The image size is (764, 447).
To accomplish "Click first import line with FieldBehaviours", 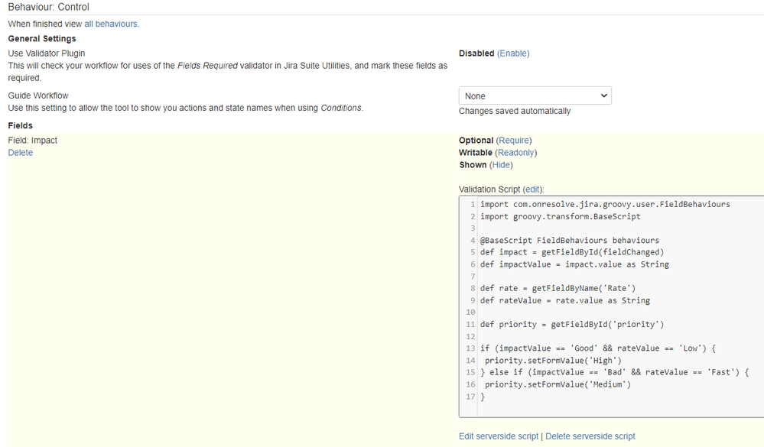I will click(605, 204).
